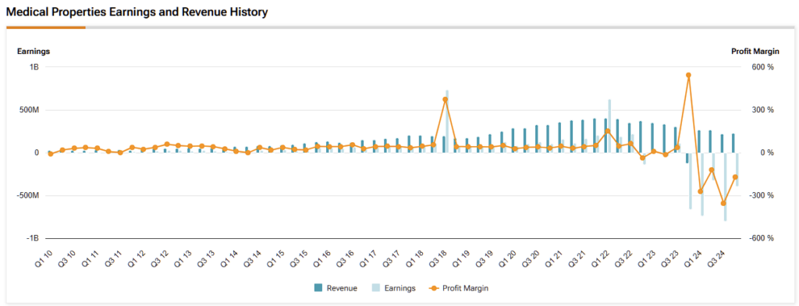Click the orange Profit Margin legend marker
The image size is (799, 306).
(x=433, y=288)
